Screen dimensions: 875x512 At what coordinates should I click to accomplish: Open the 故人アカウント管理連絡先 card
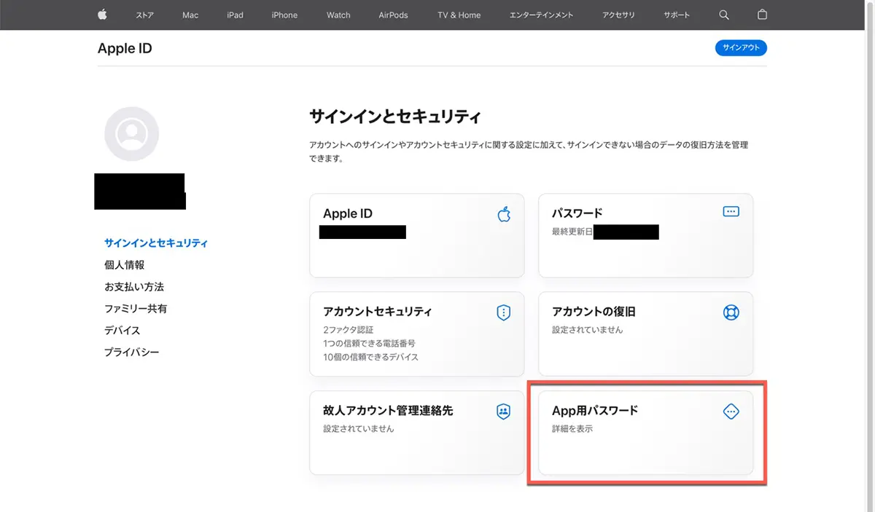[417, 433]
